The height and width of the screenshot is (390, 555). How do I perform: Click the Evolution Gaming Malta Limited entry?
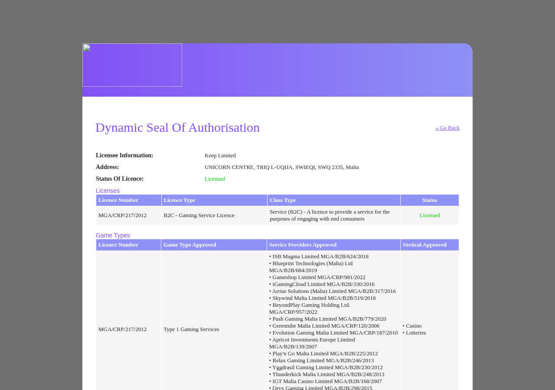(x=333, y=333)
